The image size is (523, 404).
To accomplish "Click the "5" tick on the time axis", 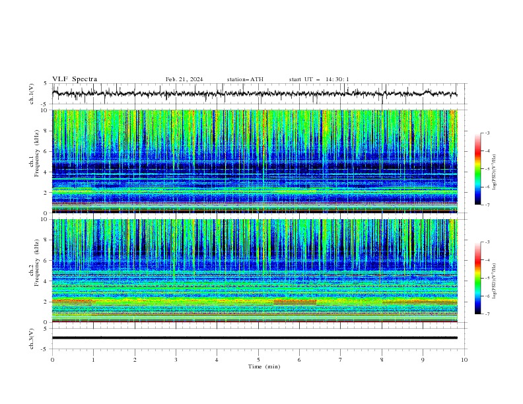I will tap(258, 360).
